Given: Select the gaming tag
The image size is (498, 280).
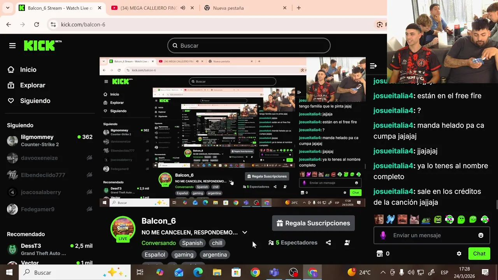Looking at the screenshot, I should tap(184, 255).
